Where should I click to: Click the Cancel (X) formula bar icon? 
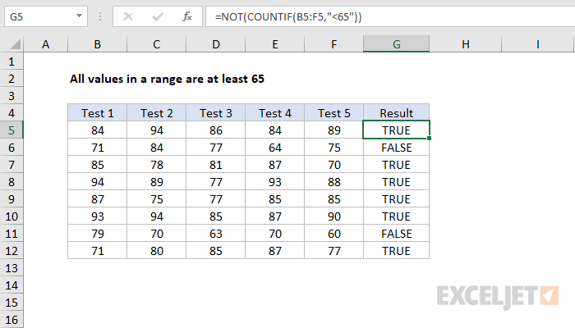tap(128, 16)
